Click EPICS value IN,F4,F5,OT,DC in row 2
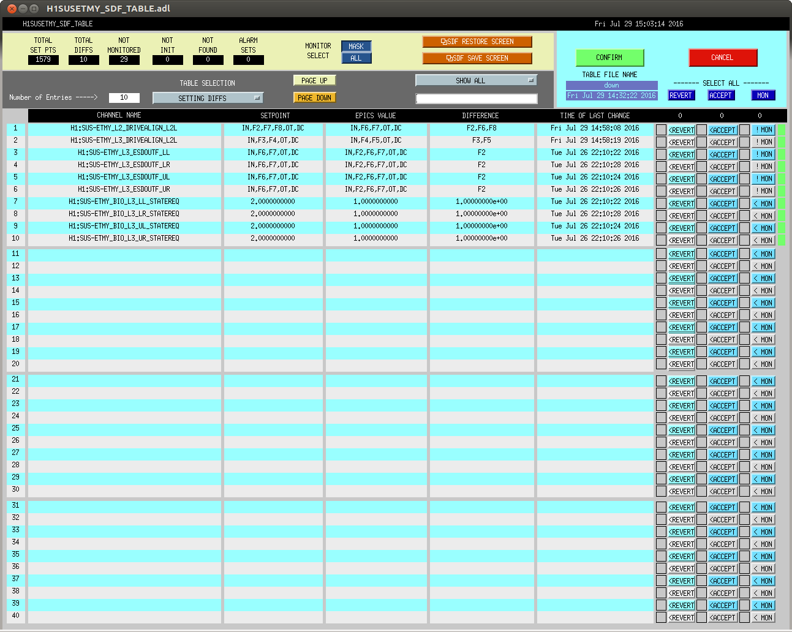 pyautogui.click(x=375, y=140)
